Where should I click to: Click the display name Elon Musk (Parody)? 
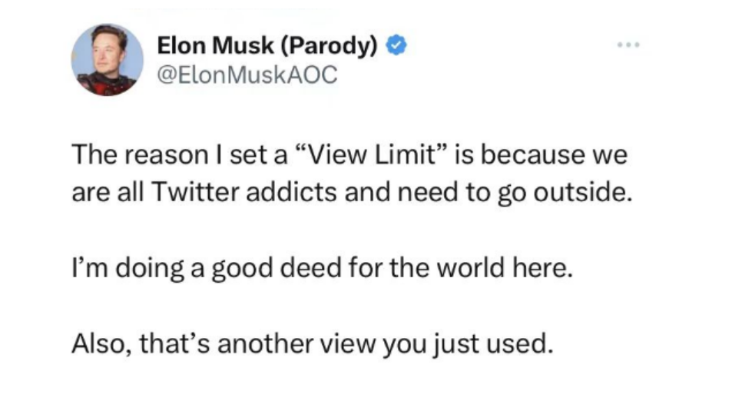pyautogui.click(x=267, y=47)
